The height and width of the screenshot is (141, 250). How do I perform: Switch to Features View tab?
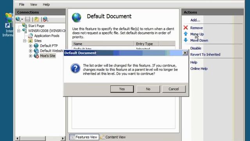pyautogui.click(x=84, y=137)
